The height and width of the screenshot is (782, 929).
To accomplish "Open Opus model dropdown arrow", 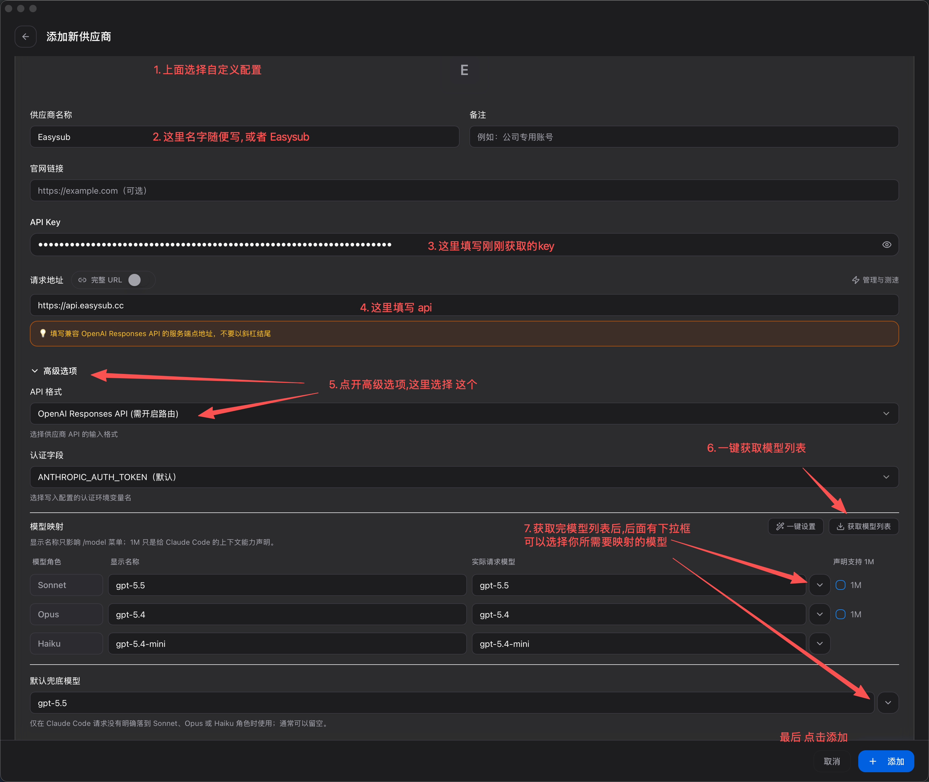I will [x=820, y=615].
